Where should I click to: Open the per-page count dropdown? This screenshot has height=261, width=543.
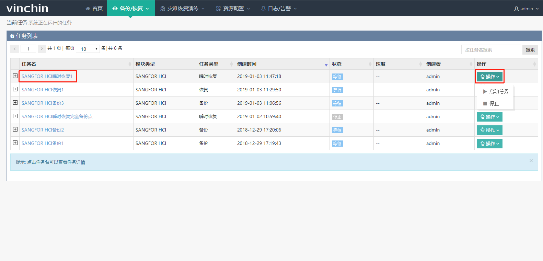pos(88,49)
